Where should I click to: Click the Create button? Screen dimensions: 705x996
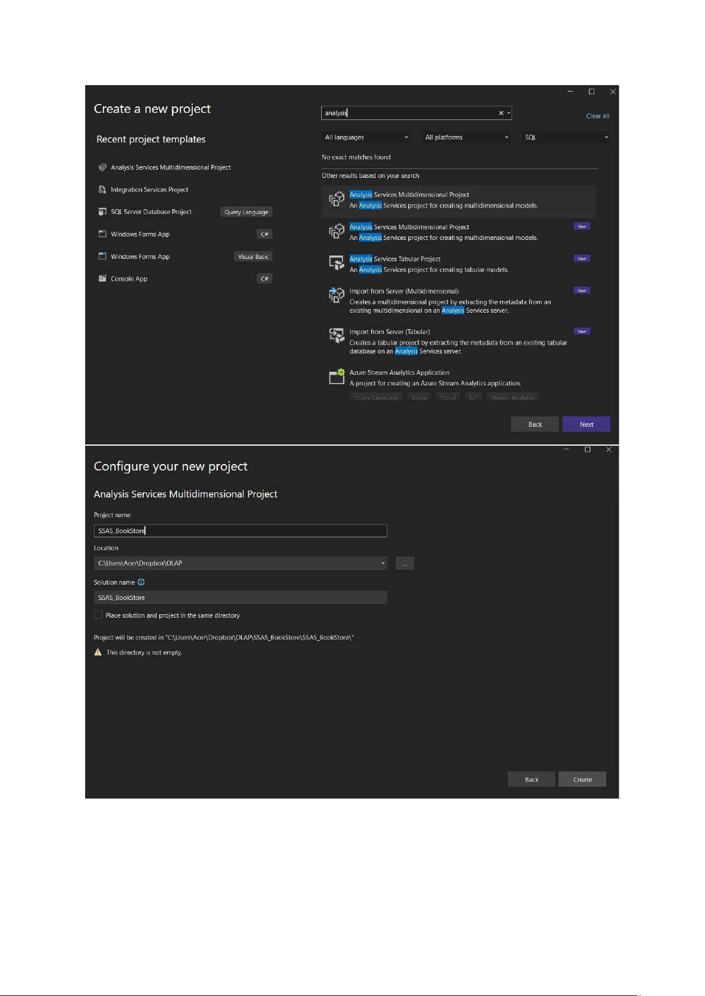click(x=583, y=780)
